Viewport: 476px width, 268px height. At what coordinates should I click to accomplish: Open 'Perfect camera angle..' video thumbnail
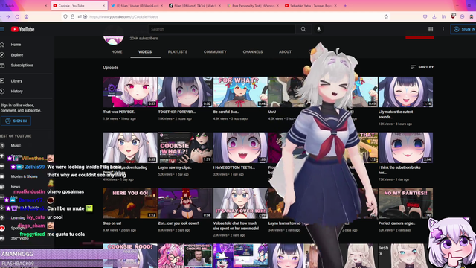(x=405, y=203)
